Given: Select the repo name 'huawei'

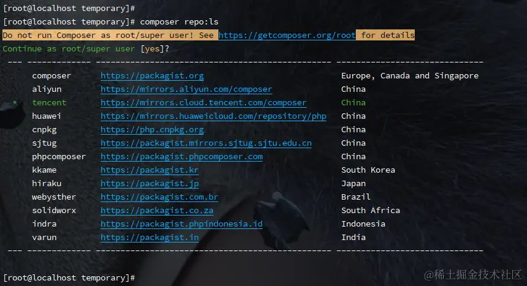Looking at the screenshot, I should click(47, 116).
